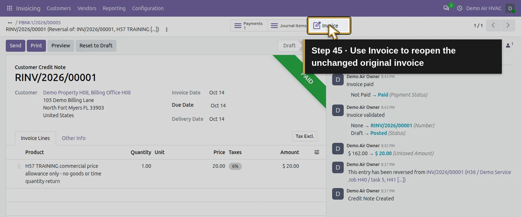Open the record actions vertical-dots menu

pos(166,29)
